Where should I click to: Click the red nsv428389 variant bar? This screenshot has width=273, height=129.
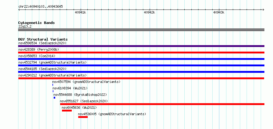pyautogui.click(x=141, y=53)
